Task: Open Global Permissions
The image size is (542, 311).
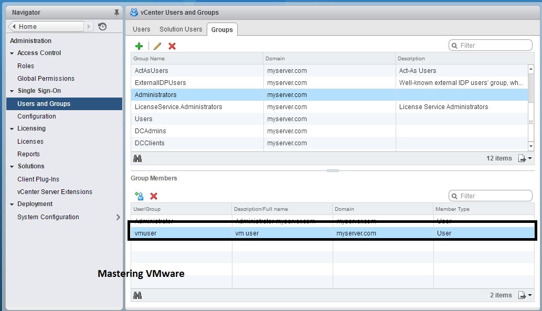Action: [46, 79]
